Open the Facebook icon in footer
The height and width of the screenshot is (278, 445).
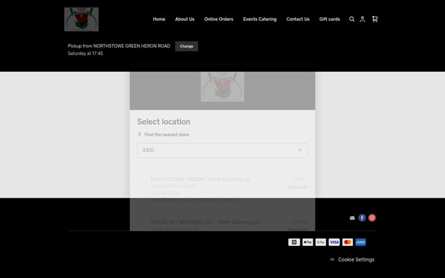(362, 217)
